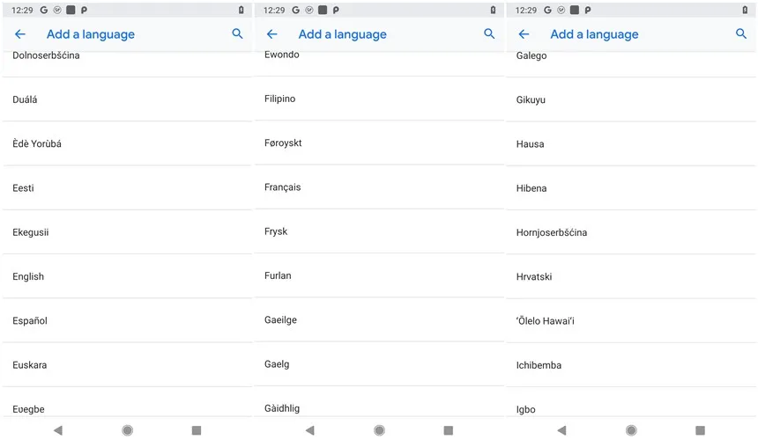Screen dimensions: 758x447
Task: Tap the Android home circle on the left screen
Action: (128, 430)
